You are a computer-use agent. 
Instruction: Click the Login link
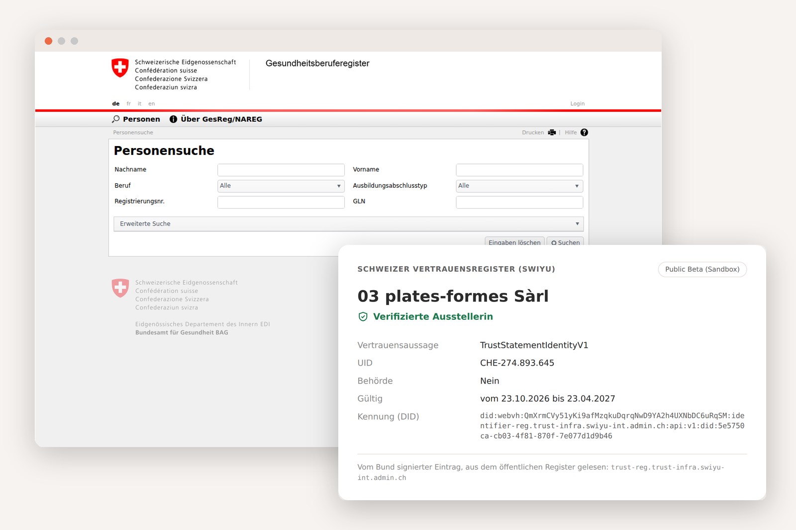click(578, 104)
